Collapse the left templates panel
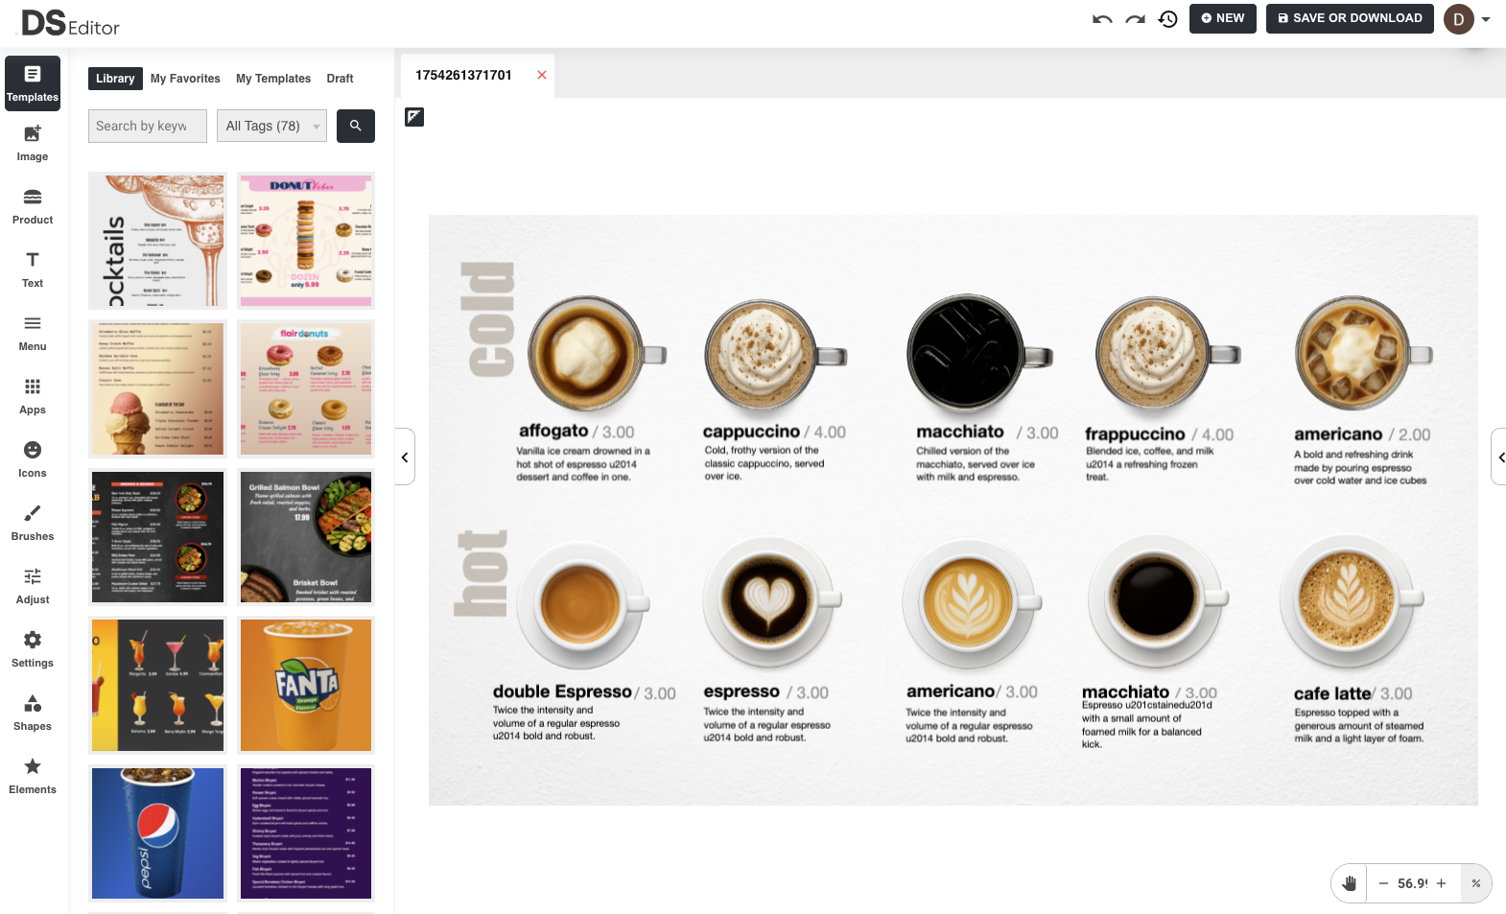 click(x=405, y=457)
